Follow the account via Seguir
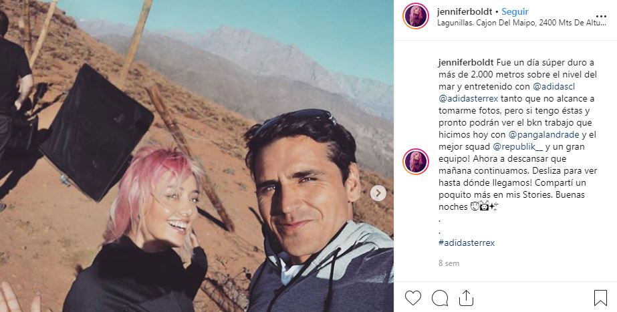 point(515,12)
